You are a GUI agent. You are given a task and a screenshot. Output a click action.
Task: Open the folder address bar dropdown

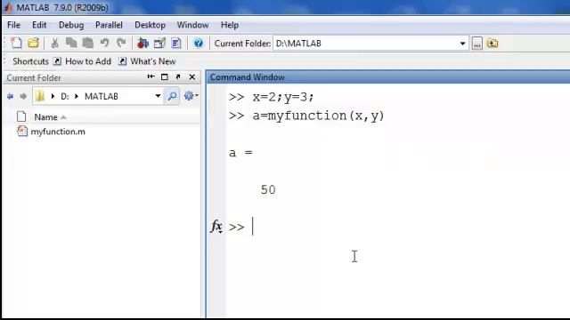click(x=158, y=96)
